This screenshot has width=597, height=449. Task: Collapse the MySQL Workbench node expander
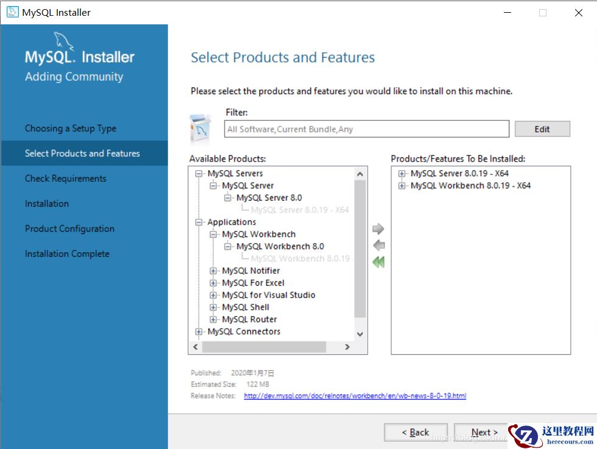coord(213,235)
